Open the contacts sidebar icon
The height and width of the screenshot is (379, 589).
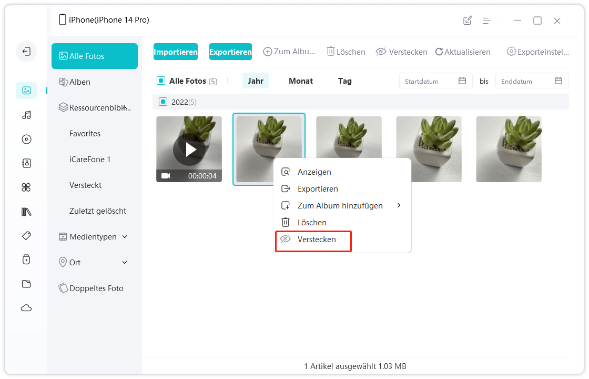pyautogui.click(x=26, y=163)
